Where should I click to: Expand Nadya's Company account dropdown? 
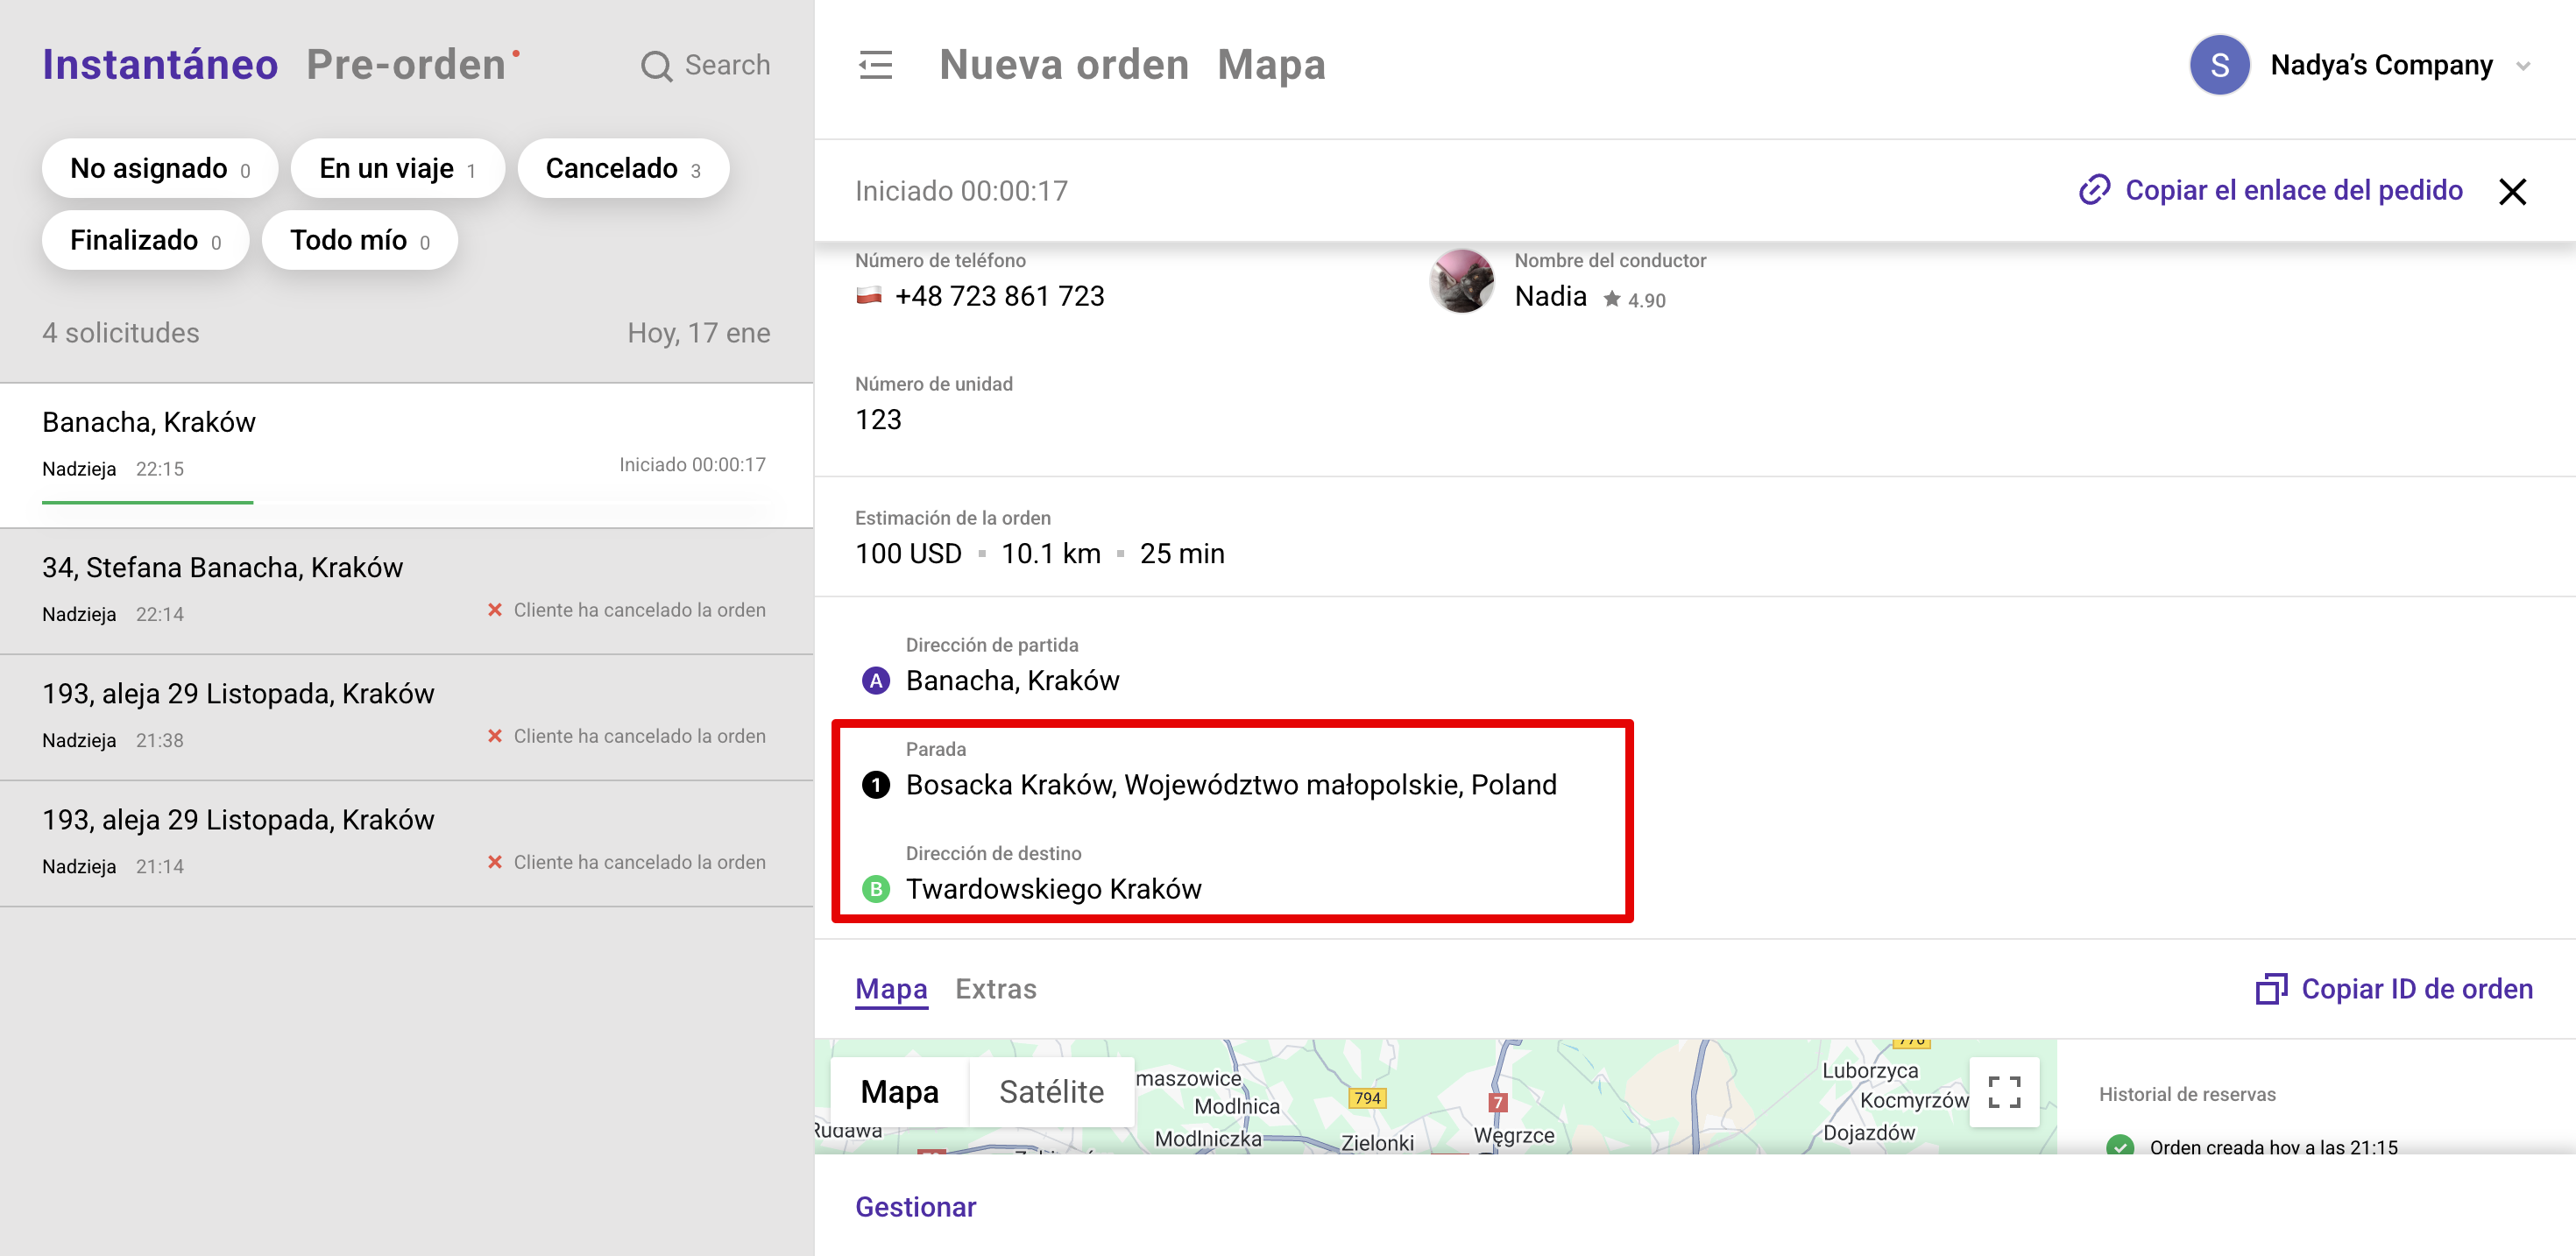click(x=2523, y=66)
